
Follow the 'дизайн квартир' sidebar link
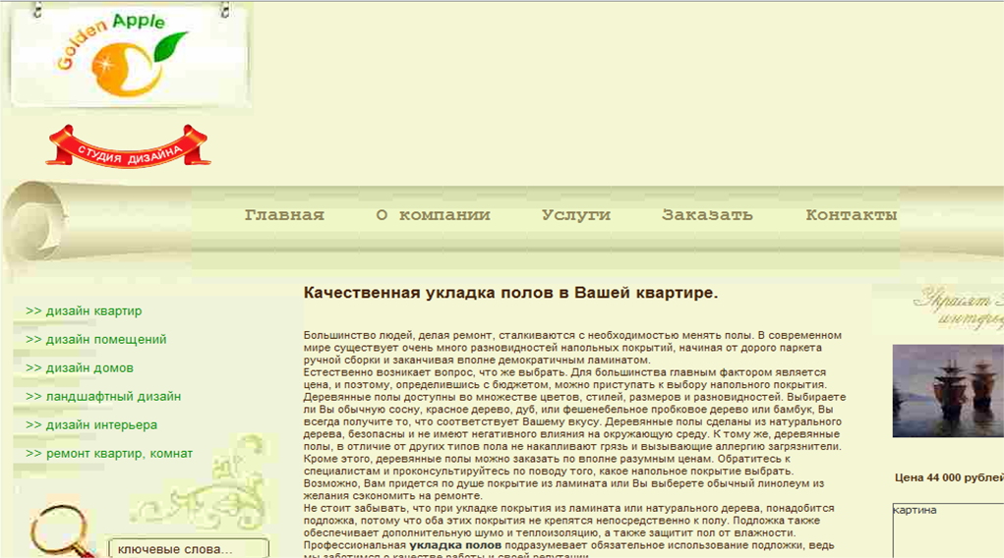85,311
